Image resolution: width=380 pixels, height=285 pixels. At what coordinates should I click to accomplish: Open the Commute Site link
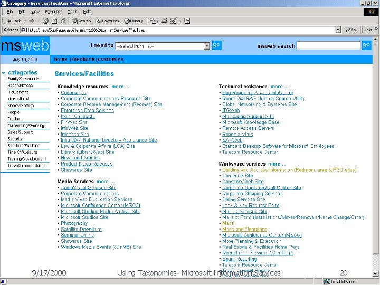[237, 176]
